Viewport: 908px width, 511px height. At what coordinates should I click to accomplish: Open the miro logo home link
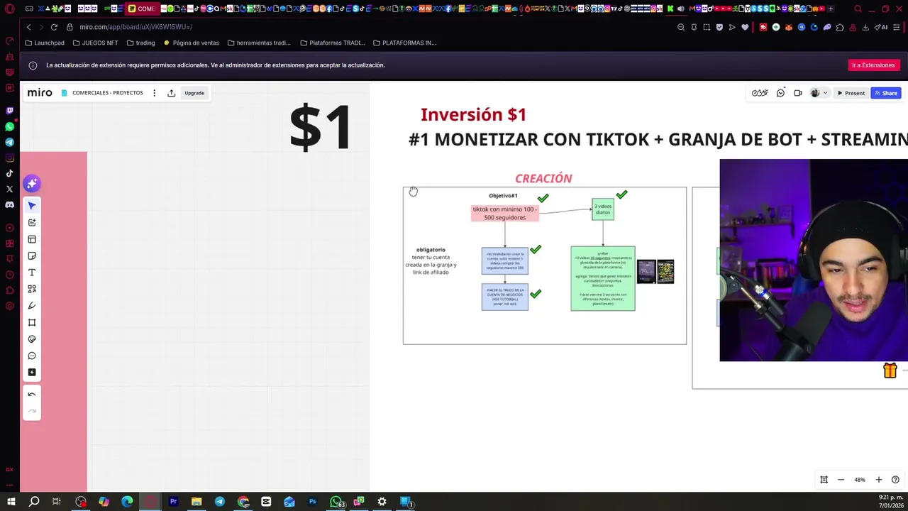click(40, 93)
